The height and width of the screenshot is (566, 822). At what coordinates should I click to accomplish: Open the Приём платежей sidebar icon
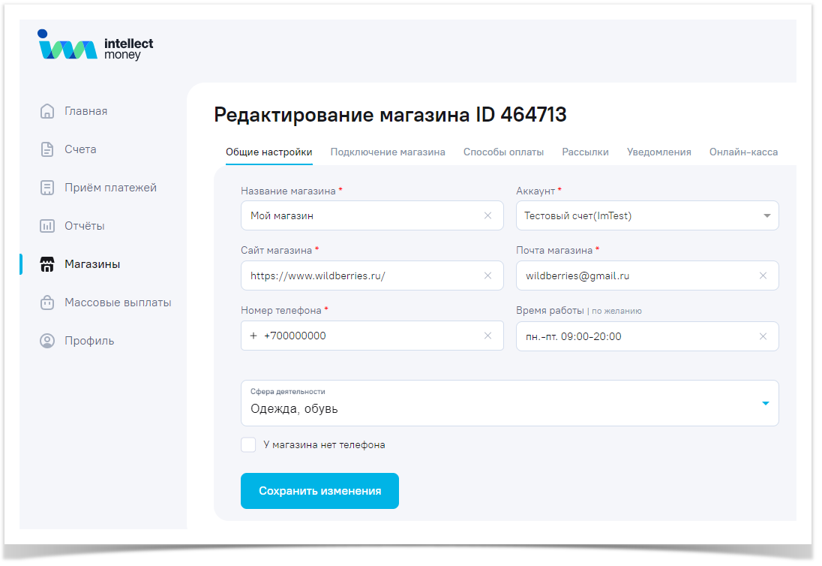(47, 188)
